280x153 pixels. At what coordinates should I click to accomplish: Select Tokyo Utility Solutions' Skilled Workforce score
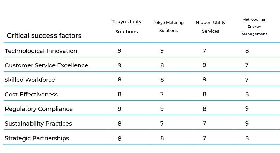click(x=119, y=80)
